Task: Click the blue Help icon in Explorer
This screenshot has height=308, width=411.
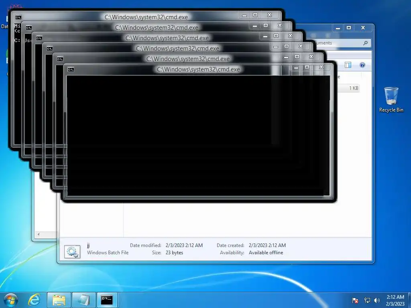Action: 362,65
